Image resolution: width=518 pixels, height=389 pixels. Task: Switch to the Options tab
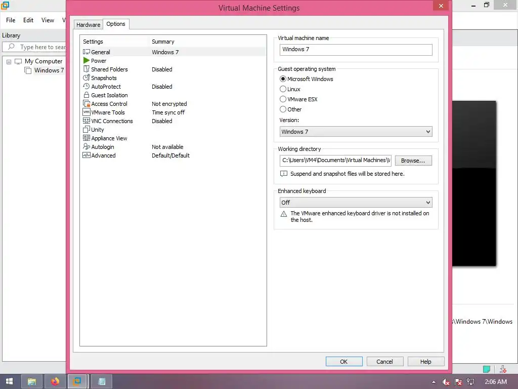pyautogui.click(x=116, y=24)
